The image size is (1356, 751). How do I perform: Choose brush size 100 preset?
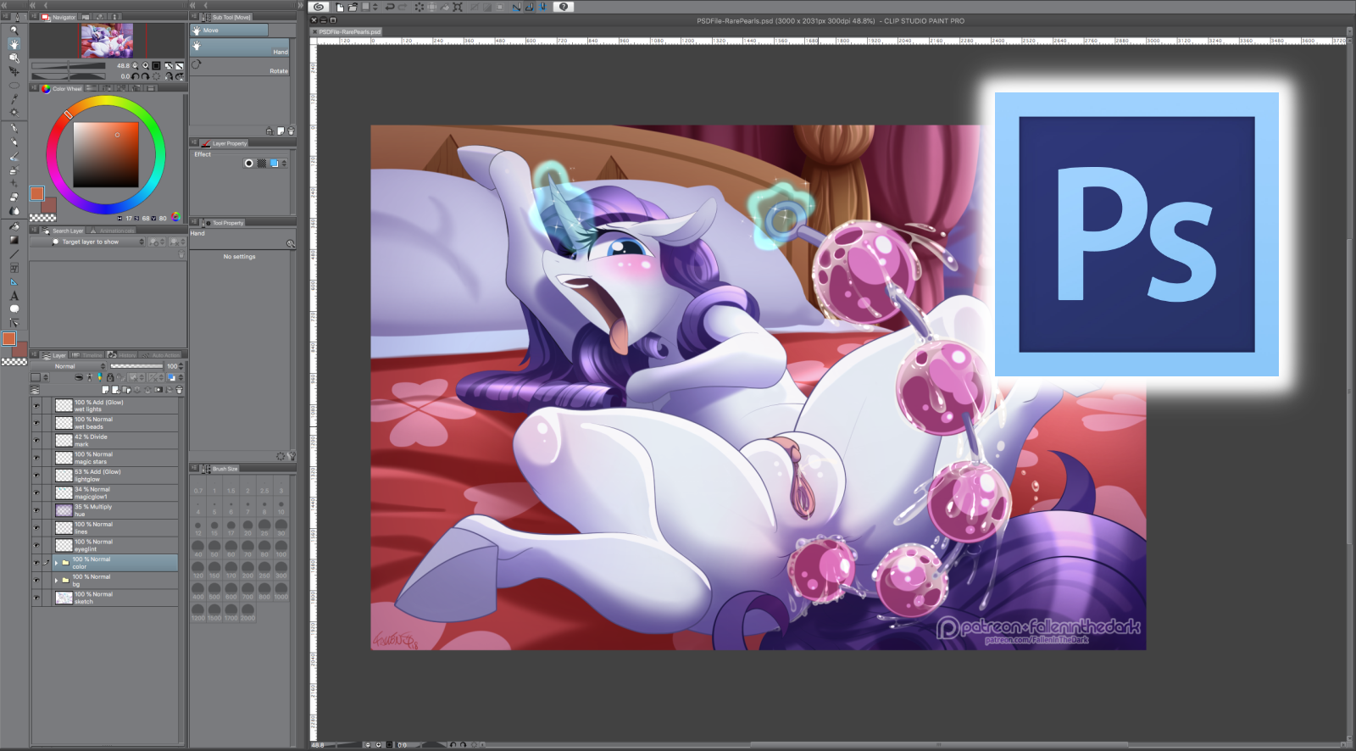point(281,550)
